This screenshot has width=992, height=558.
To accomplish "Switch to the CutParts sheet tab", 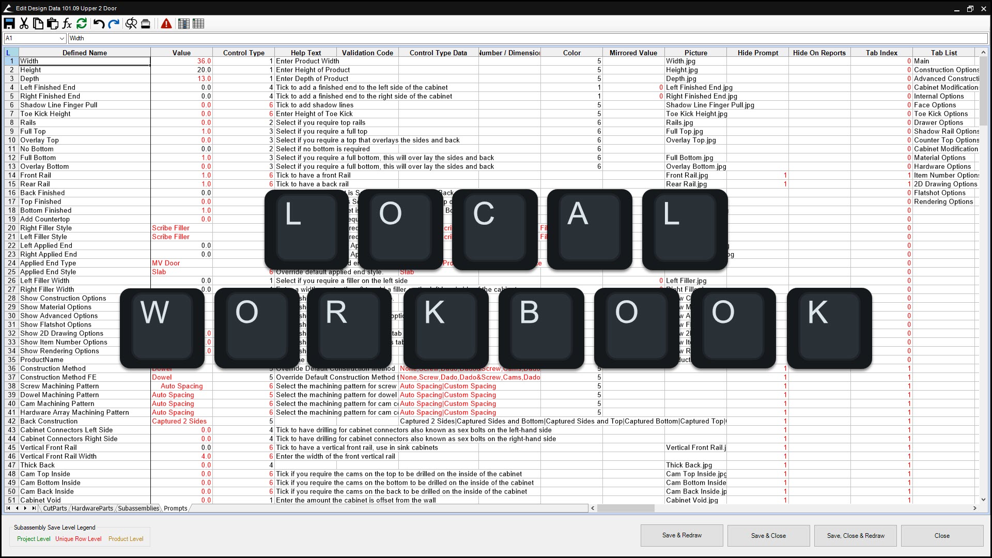I will 54,508.
